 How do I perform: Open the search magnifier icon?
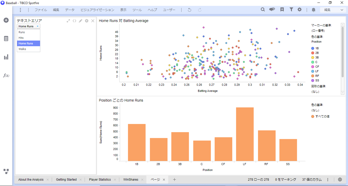click(x=263, y=10)
